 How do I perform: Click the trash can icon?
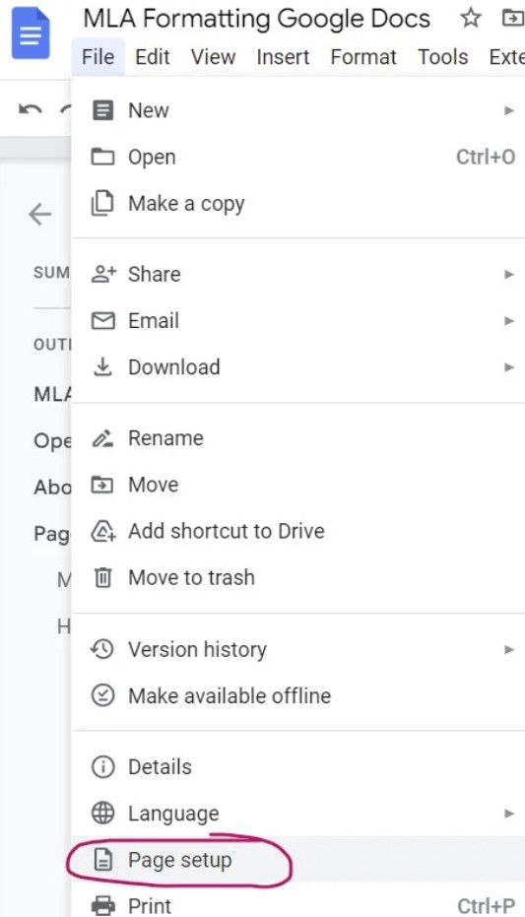coord(102,578)
